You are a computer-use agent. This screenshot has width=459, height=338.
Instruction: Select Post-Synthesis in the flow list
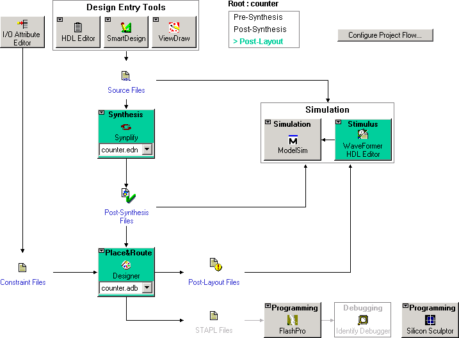260,29
